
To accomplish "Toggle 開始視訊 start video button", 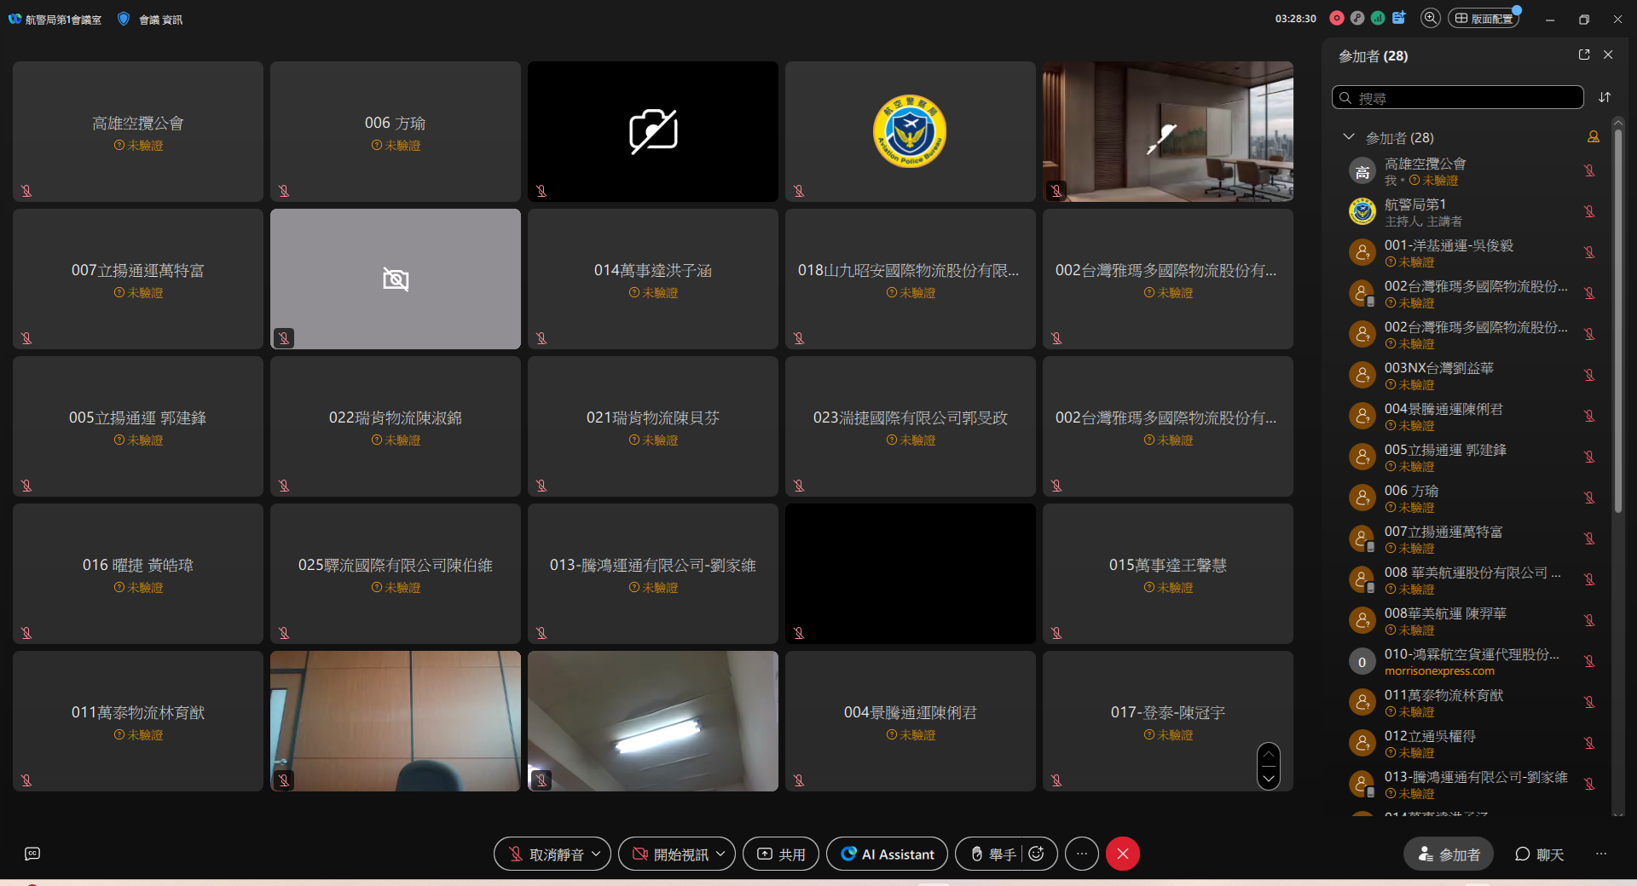I will click(670, 854).
